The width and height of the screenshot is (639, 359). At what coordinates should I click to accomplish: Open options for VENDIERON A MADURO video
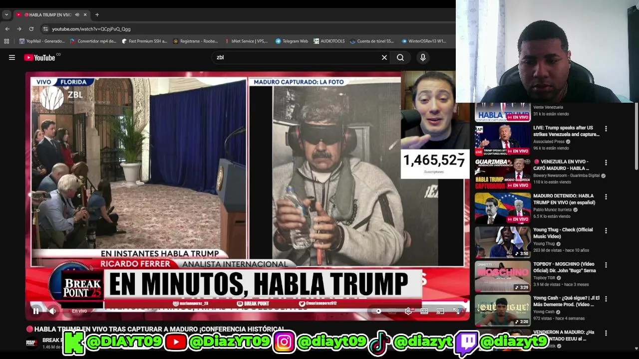click(606, 333)
